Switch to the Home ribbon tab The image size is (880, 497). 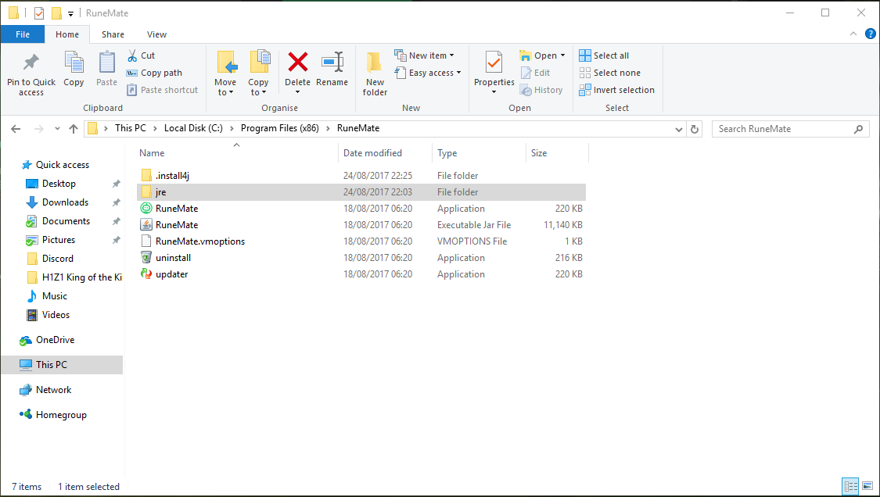67,34
